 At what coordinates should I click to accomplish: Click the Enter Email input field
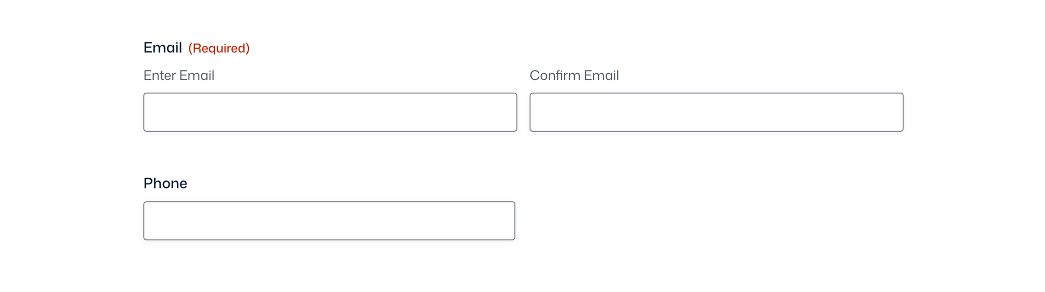(x=330, y=112)
